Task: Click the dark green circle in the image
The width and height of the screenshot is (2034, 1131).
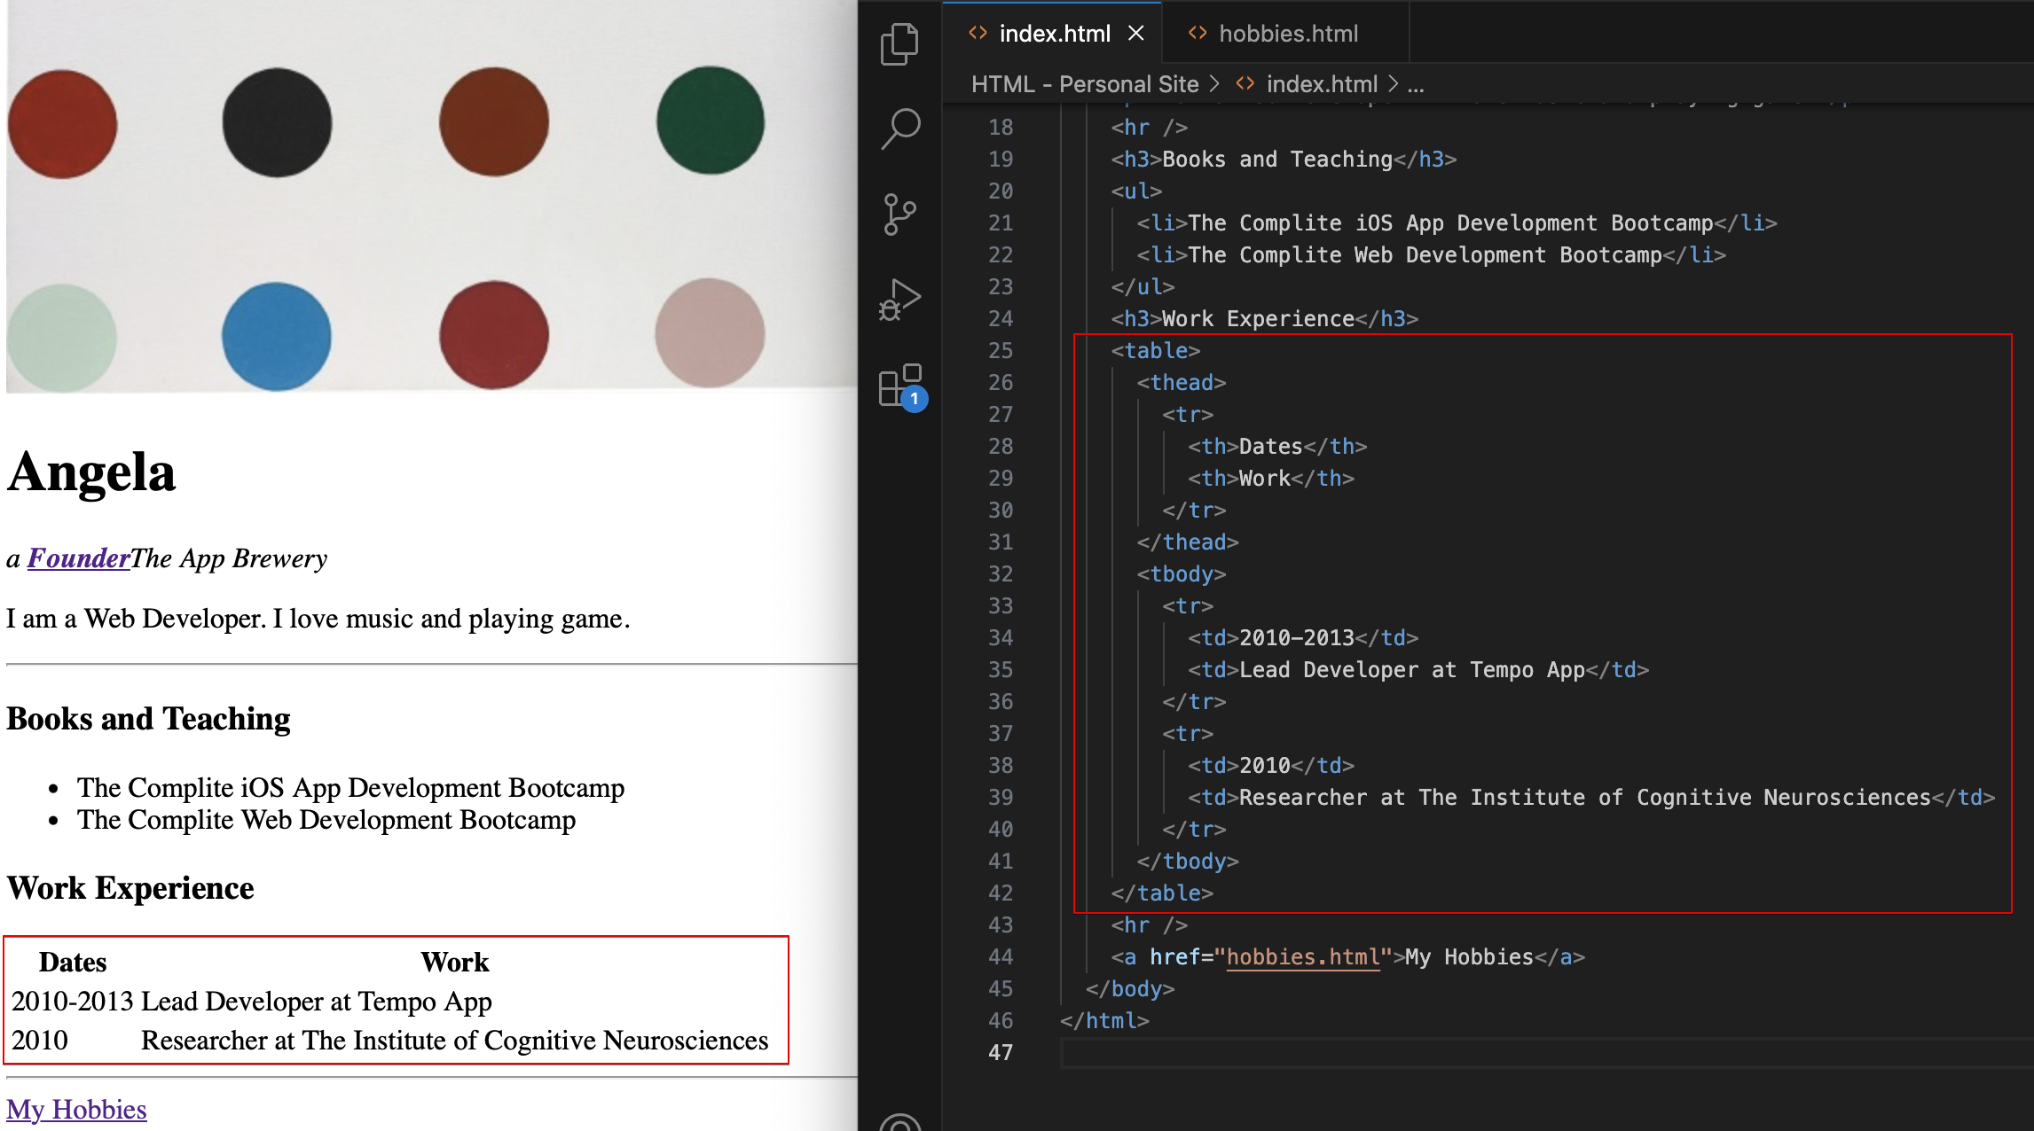Action: click(x=711, y=121)
